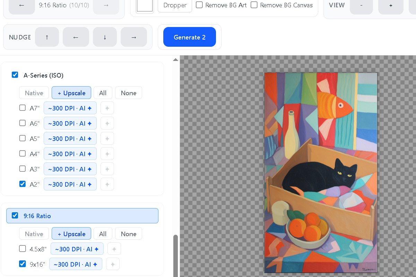Nudge the artwork downward
The width and height of the screenshot is (416, 277).
pyautogui.click(x=105, y=37)
